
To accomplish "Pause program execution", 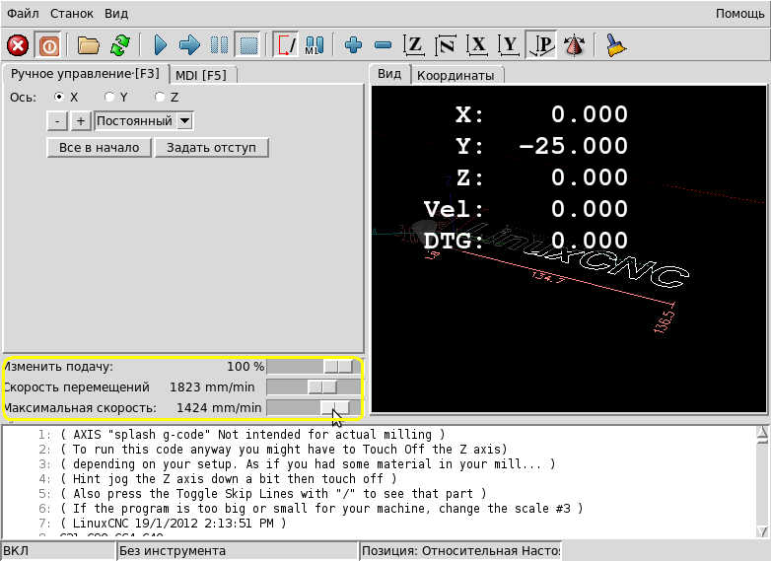I will tap(219, 45).
